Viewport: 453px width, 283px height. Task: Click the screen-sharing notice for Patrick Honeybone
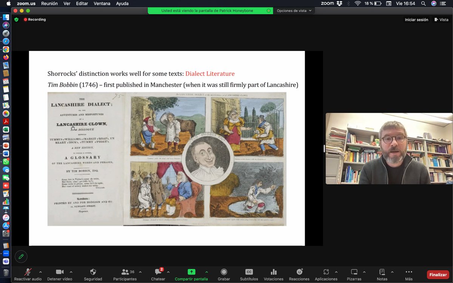[210, 11]
